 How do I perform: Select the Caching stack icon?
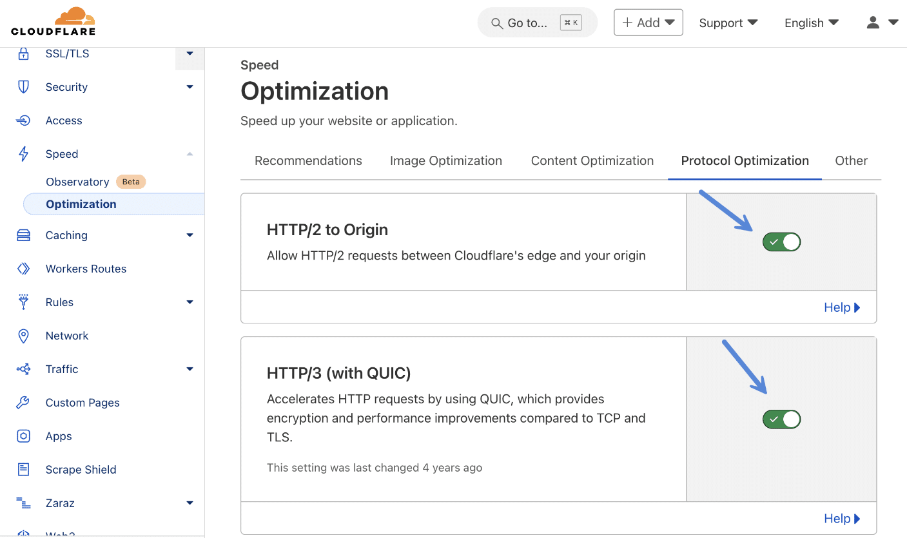23,235
